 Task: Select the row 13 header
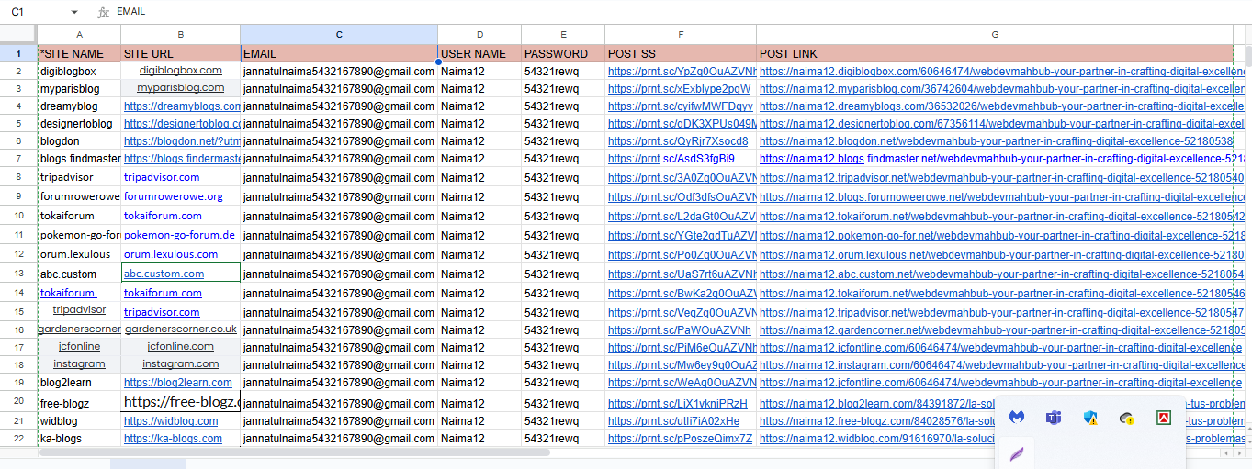[18, 274]
